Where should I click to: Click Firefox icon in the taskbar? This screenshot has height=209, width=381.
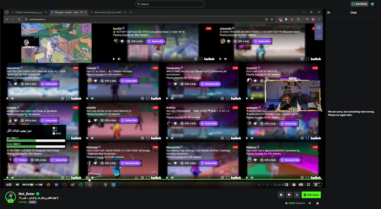(48, 185)
